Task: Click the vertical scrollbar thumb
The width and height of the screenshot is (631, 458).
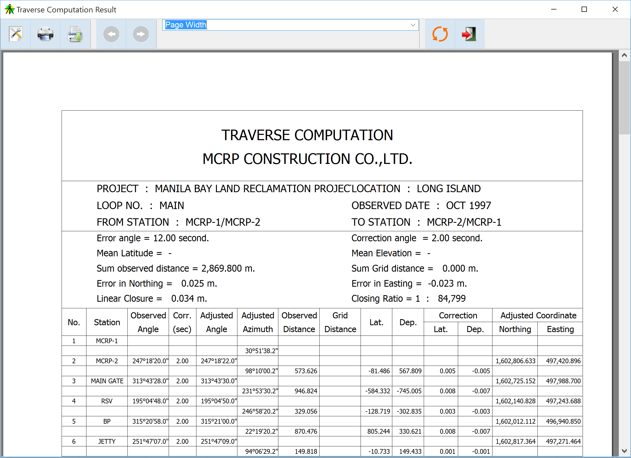Action: click(624, 97)
